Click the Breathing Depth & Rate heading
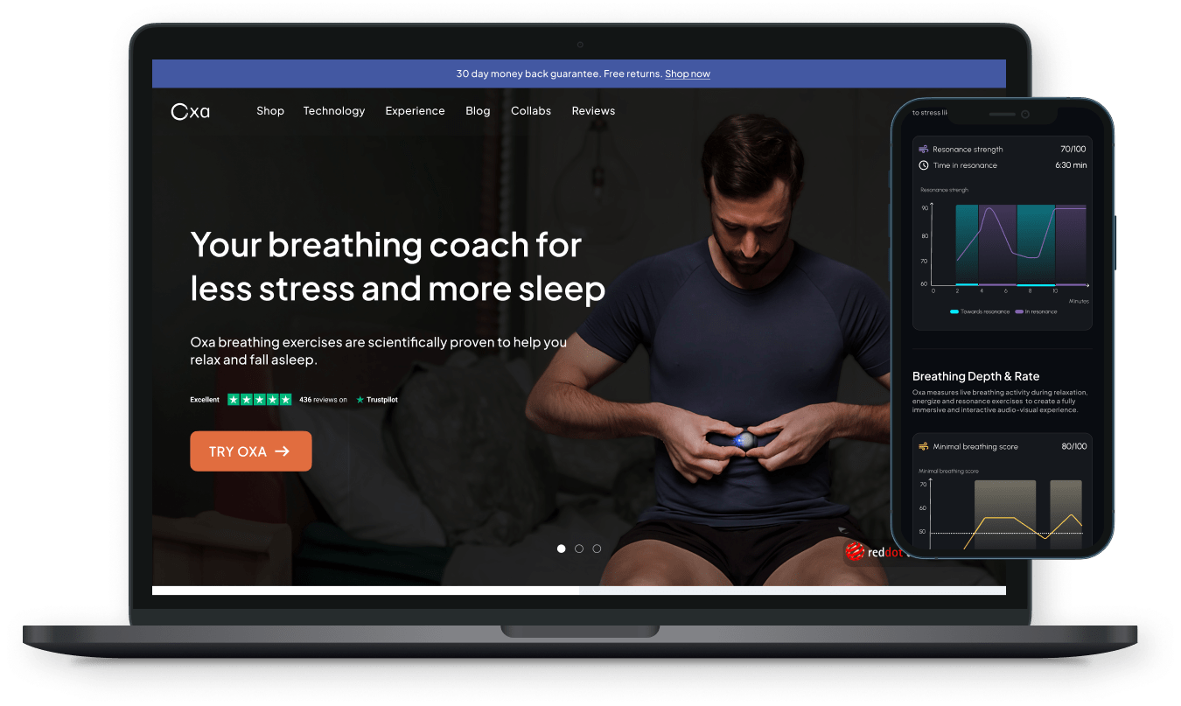This screenshot has height=706, width=1181. pos(976,376)
